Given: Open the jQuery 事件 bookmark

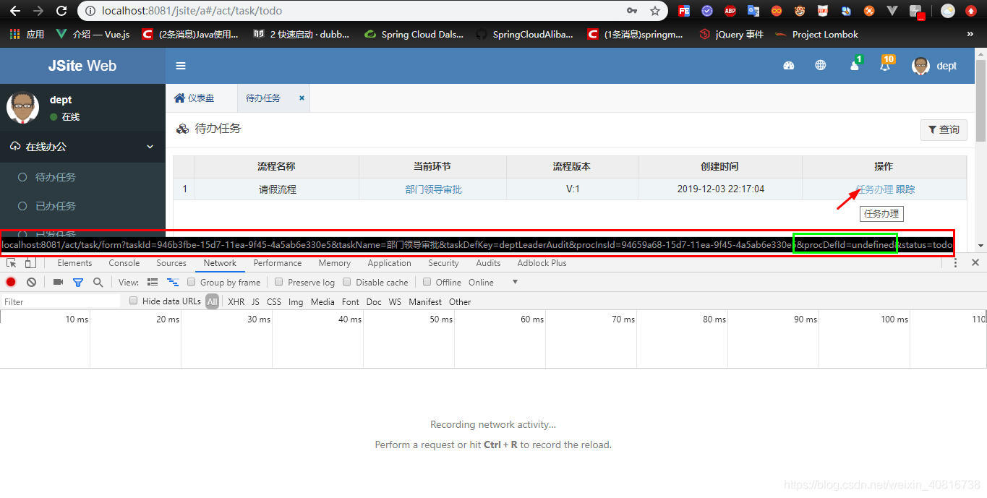Looking at the screenshot, I should (731, 34).
